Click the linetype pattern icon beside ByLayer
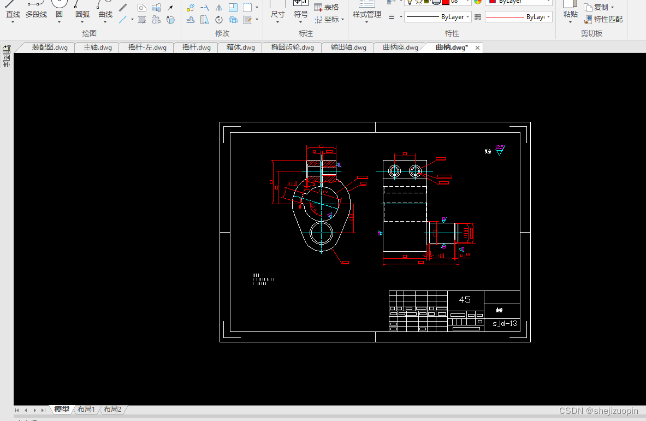Screen dimensions: 646x421 pyautogui.click(x=478, y=17)
